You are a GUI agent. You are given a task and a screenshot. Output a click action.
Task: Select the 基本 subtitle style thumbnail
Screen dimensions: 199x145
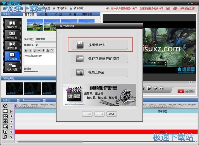(35, 25)
